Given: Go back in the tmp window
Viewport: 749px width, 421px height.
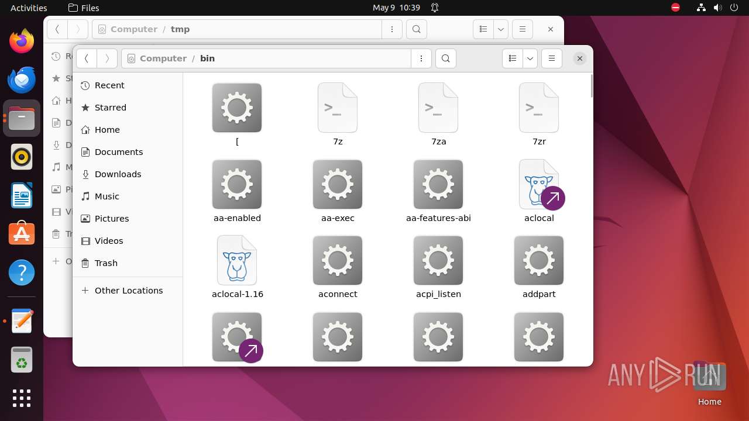Looking at the screenshot, I should pos(57,29).
